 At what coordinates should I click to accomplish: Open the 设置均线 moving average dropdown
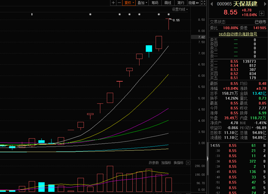[x=180, y=9]
